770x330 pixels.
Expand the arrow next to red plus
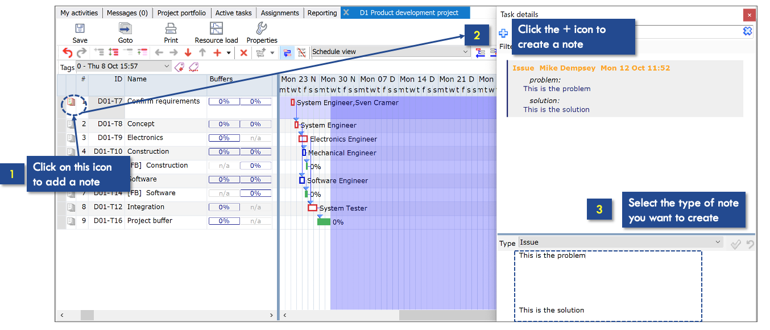pos(229,53)
